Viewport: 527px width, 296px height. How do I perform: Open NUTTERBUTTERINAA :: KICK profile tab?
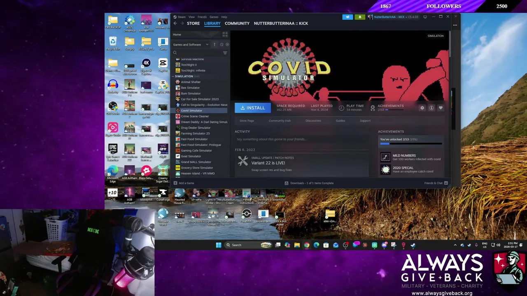(281, 23)
